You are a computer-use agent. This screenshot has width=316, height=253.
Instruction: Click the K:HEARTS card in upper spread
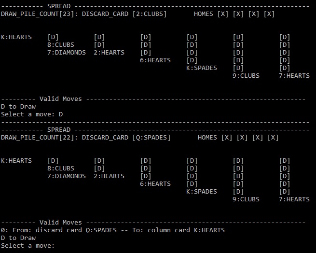click(x=16, y=37)
